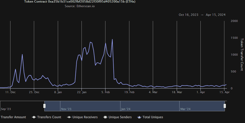Click the Token Contract chart title
The height and width of the screenshot is (123, 245).
[80, 2]
